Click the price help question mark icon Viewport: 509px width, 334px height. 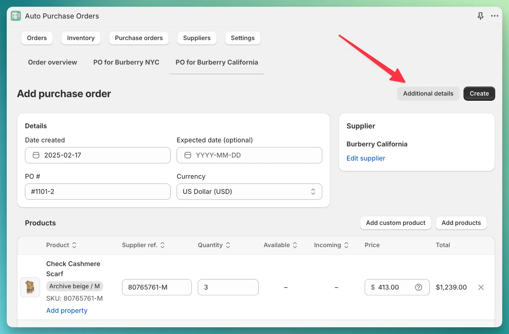[x=418, y=287]
